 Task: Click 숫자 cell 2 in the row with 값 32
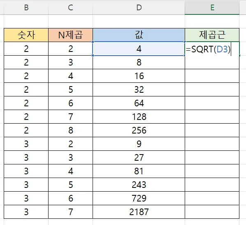pos(26,89)
